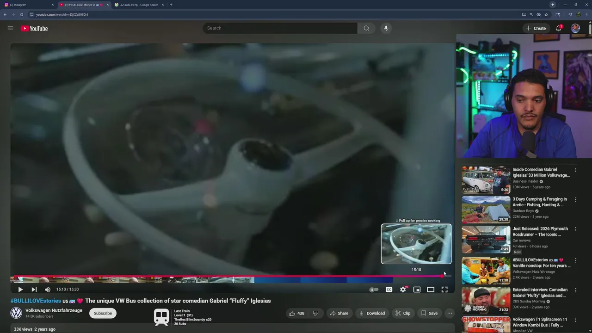Open the player settings gear
Screen dimensions: 592x333
pos(403,290)
